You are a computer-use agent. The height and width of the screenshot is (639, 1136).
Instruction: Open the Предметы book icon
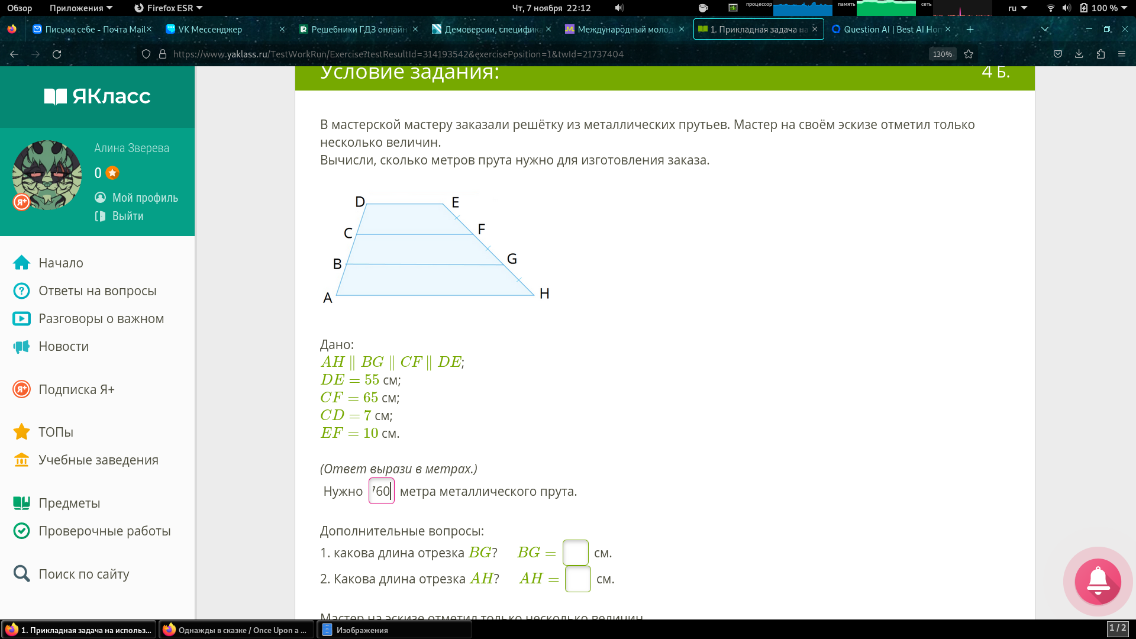[x=22, y=503]
